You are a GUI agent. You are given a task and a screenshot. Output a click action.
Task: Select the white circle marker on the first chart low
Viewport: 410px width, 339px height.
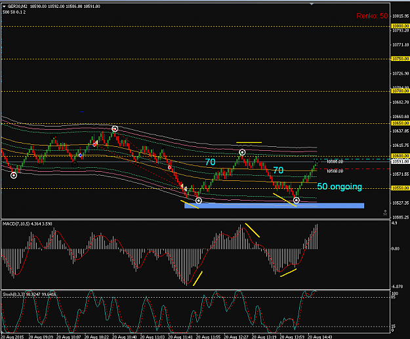(x=14, y=175)
